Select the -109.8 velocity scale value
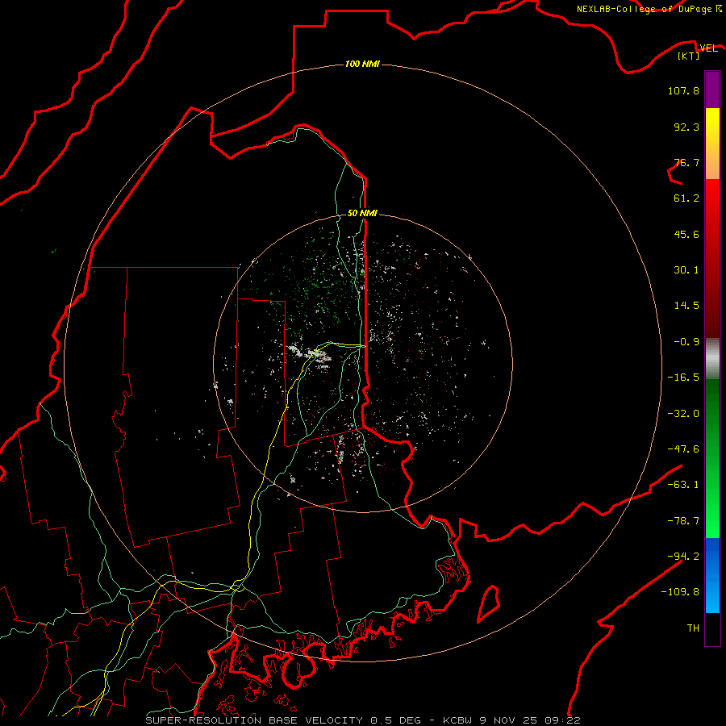The image size is (726, 726). point(680,592)
